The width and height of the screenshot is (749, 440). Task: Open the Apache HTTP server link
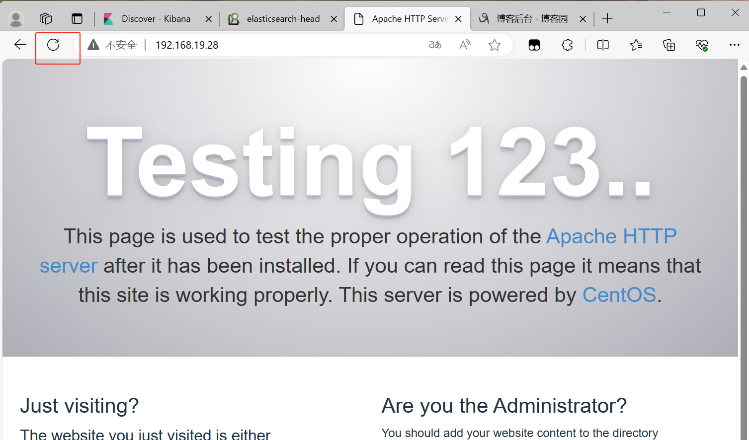click(x=611, y=237)
